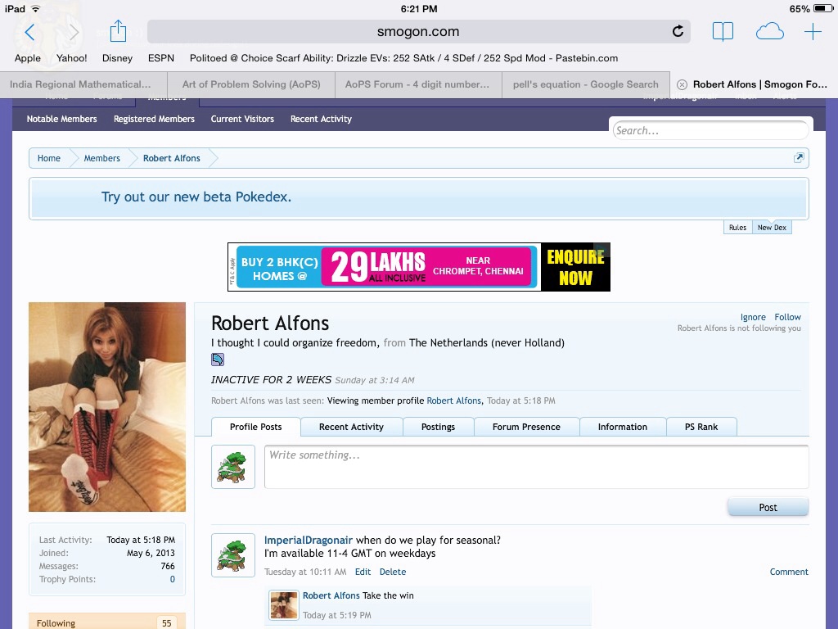This screenshot has width=838, height=629.
Task: Click the small badge icon under username
Action: pyautogui.click(x=218, y=359)
